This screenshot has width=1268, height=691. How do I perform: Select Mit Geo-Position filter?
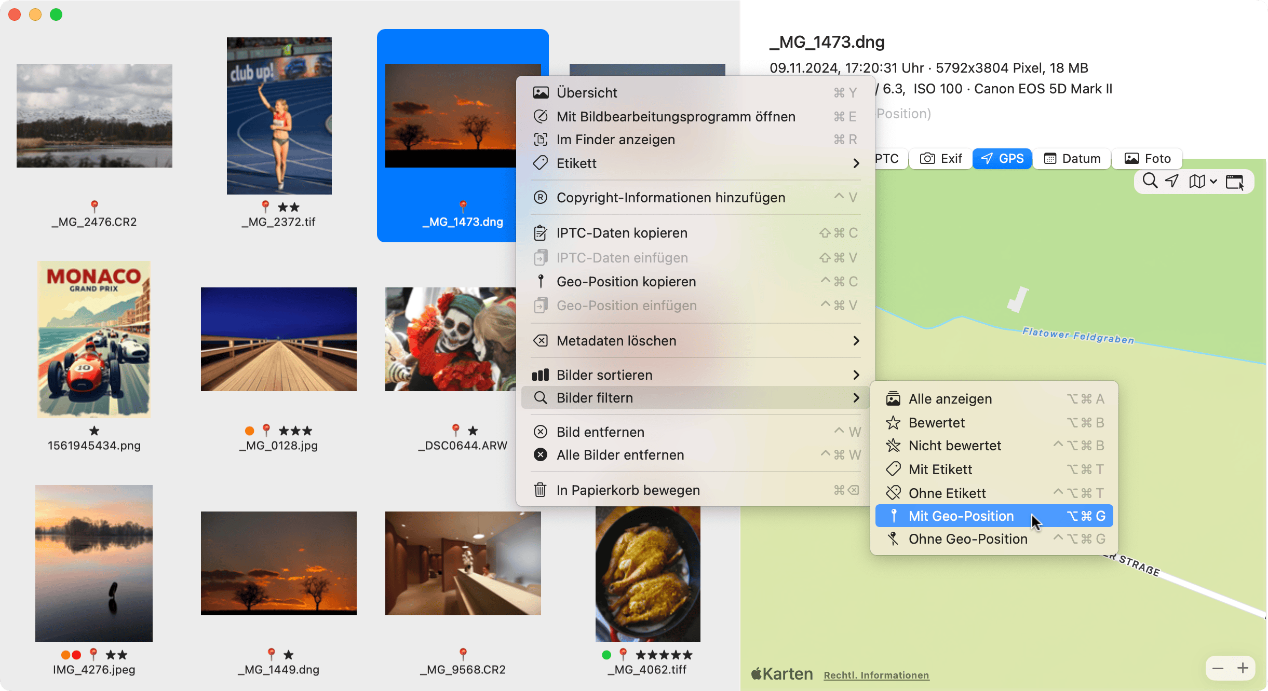pyautogui.click(x=961, y=516)
